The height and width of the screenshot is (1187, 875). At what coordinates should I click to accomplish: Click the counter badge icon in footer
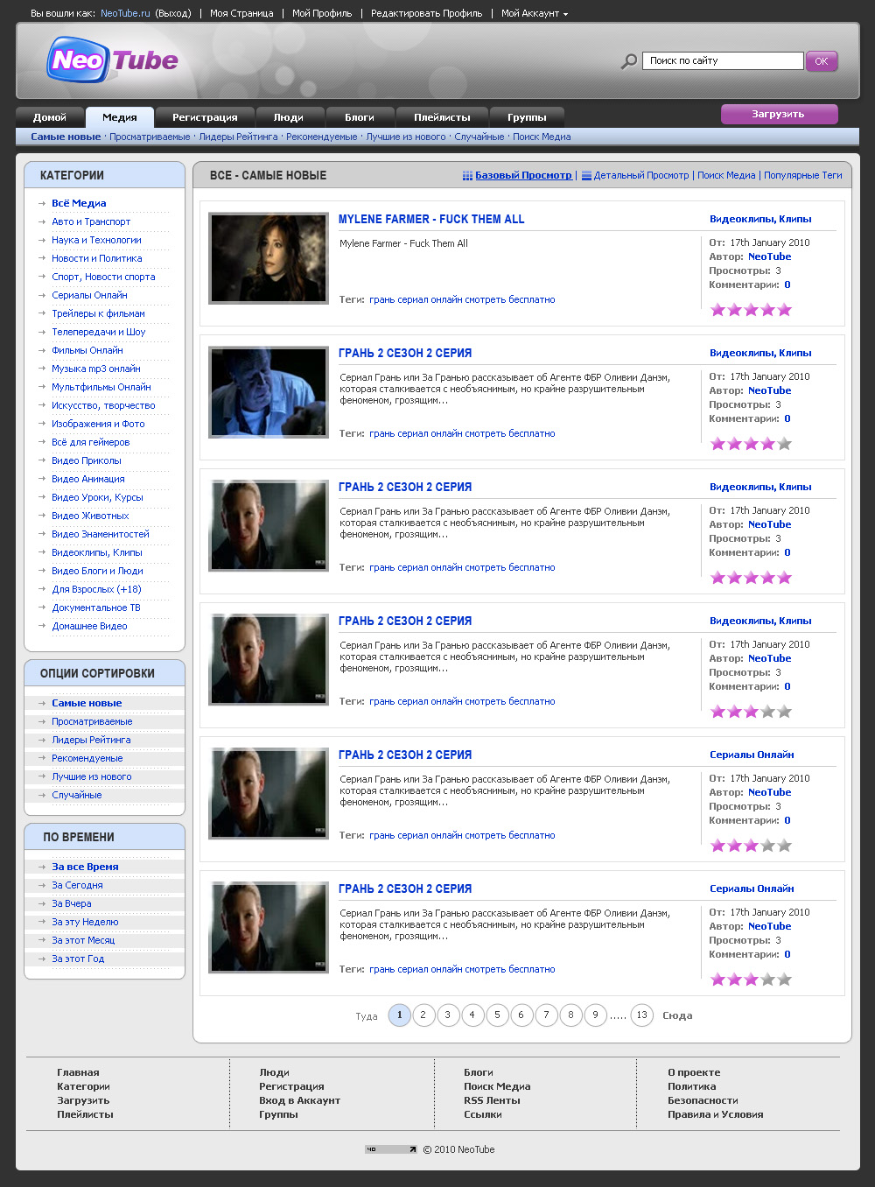coord(391,1149)
